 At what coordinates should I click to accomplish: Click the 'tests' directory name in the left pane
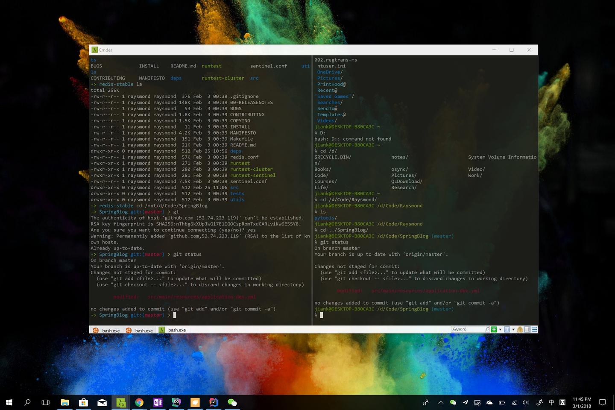tap(237, 194)
